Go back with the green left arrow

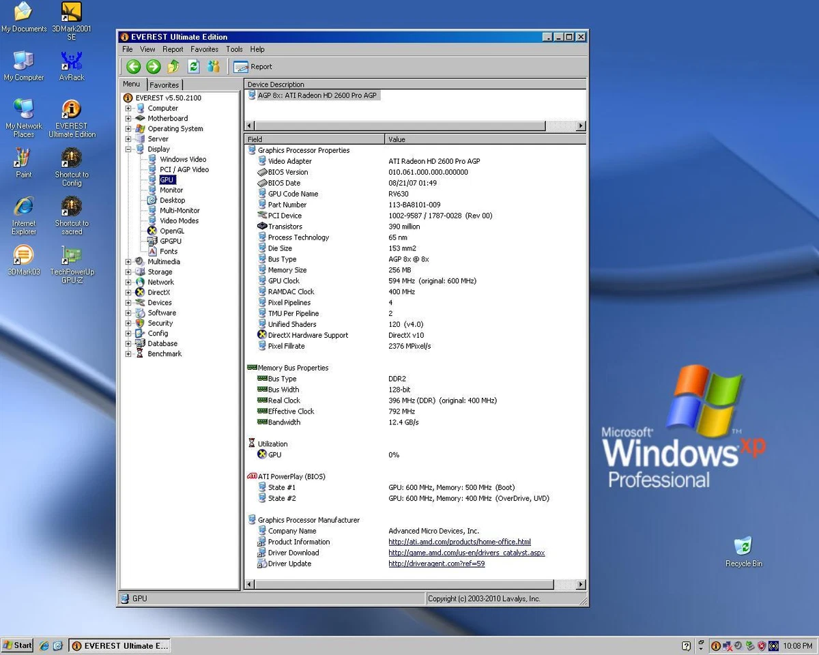(134, 66)
